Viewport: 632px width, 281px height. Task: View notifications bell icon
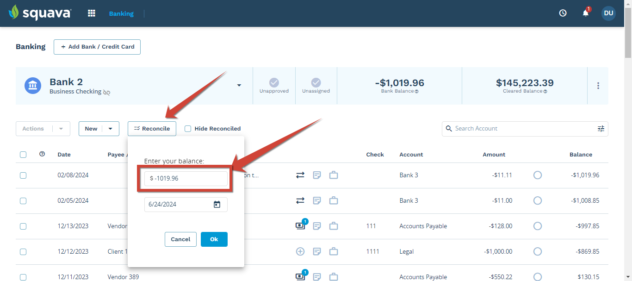click(586, 13)
